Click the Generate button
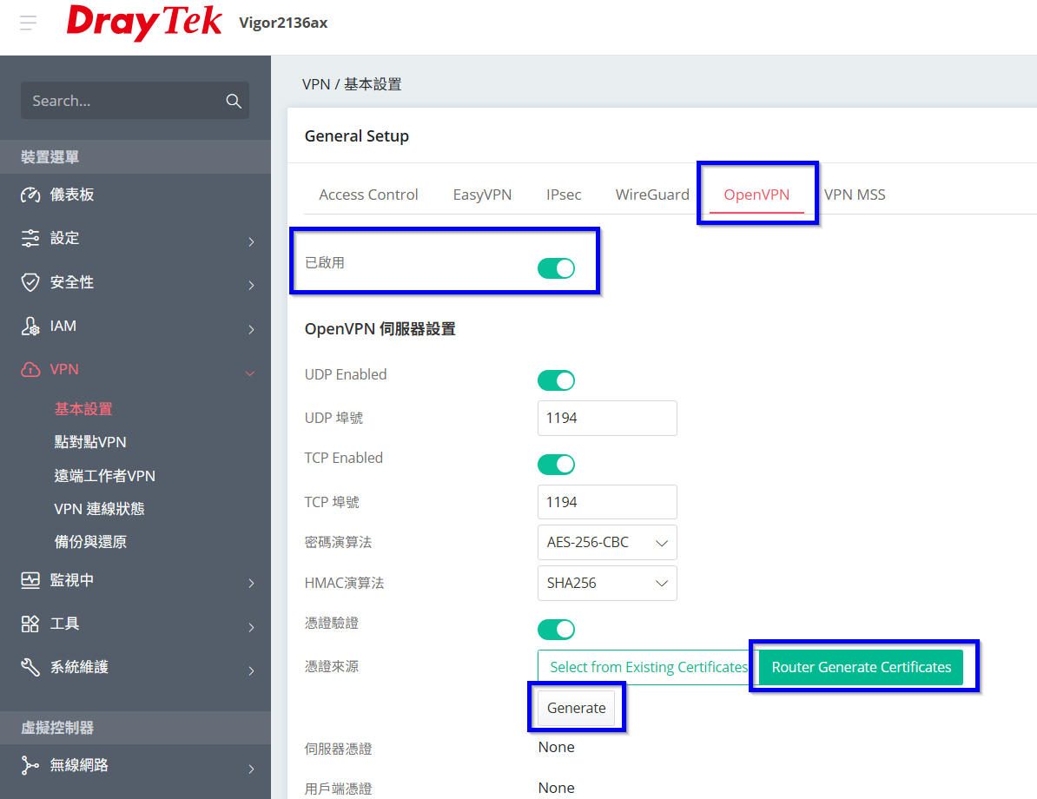1037x799 pixels. [x=577, y=708]
